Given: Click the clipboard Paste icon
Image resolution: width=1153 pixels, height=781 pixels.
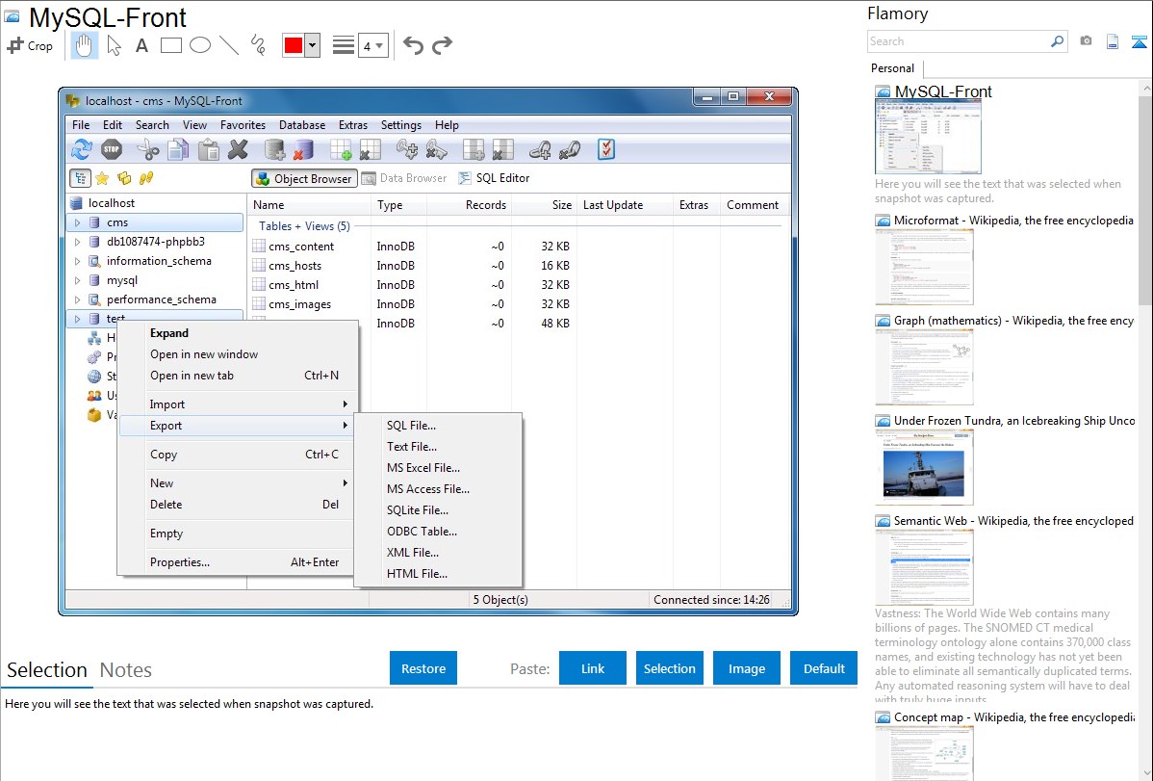Looking at the screenshot, I should 209,150.
